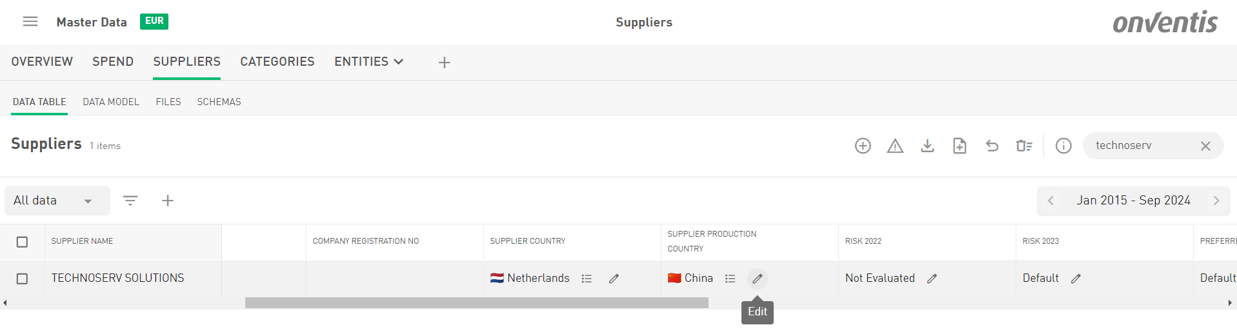The image size is (1237, 336).
Task: Select the TECHNOSERV SOLUTIONS row checkbox
Action: point(22,279)
